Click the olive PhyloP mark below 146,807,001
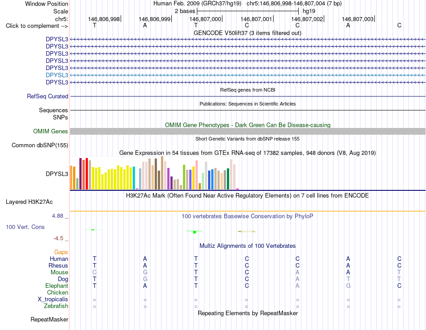Screen dimensions: 426x330 pos(247,232)
